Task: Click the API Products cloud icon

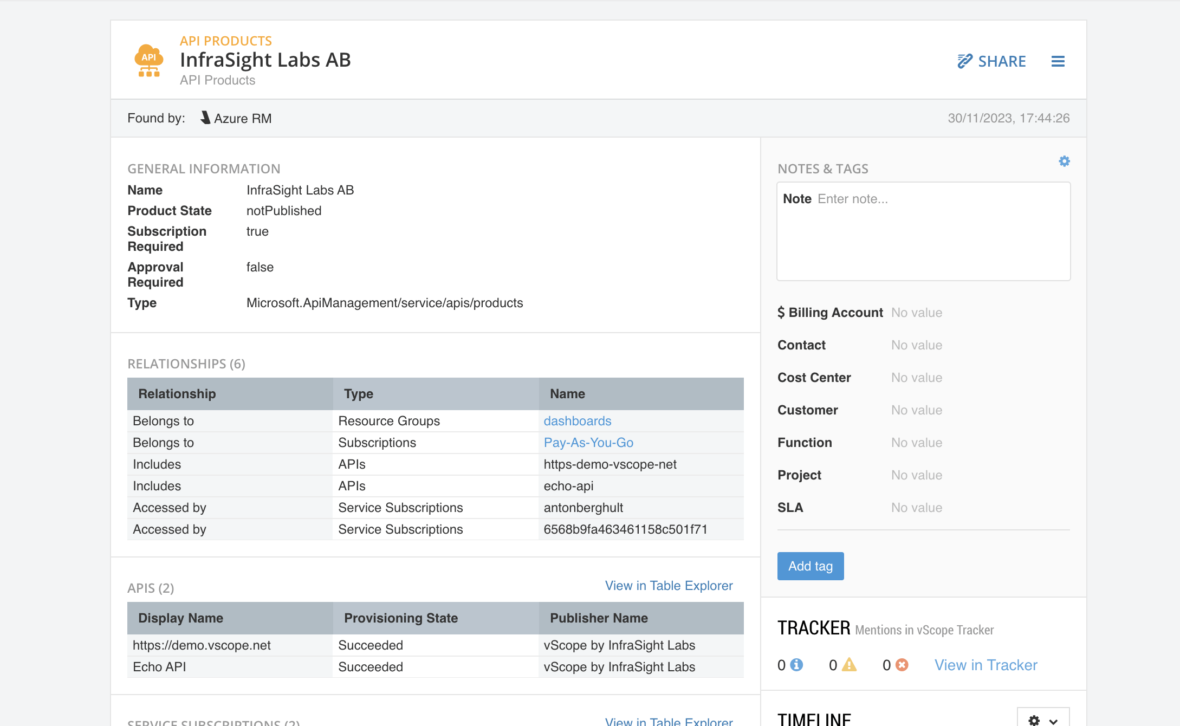Action: click(x=148, y=60)
